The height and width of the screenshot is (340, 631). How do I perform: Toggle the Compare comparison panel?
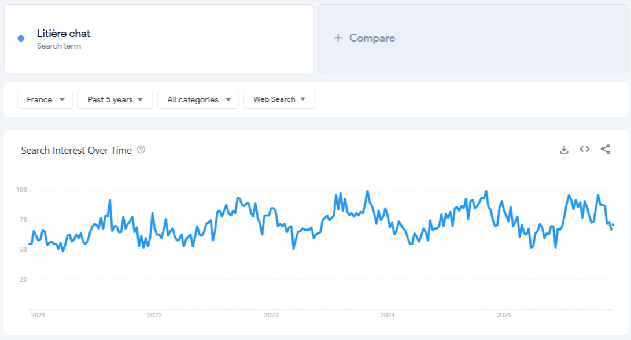point(473,38)
